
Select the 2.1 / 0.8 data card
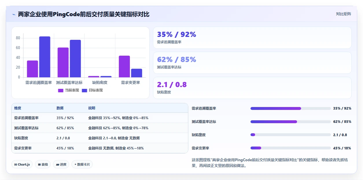click(x=252, y=88)
